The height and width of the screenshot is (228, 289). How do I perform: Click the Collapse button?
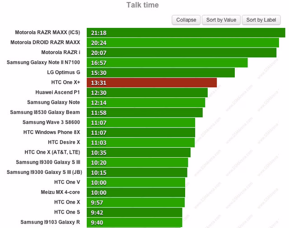click(x=186, y=20)
